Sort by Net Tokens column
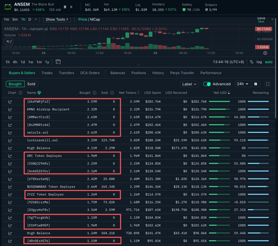Image resolution: width=278 pixels, height=246 pixels. point(129,93)
